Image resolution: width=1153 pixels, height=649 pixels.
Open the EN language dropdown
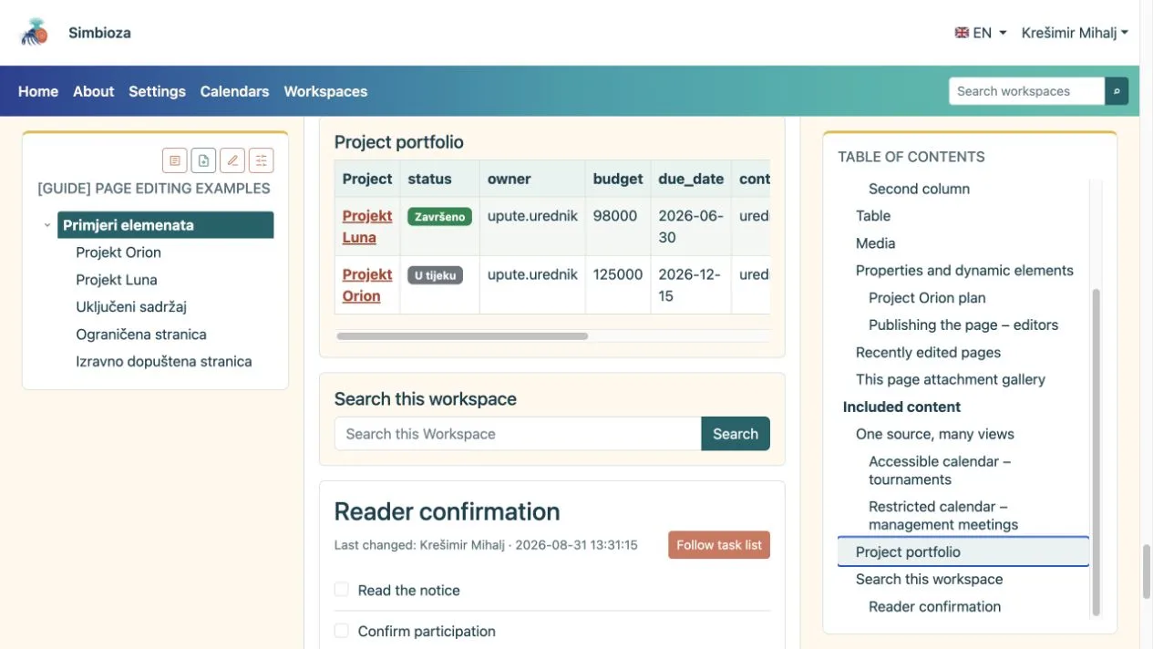click(x=981, y=33)
